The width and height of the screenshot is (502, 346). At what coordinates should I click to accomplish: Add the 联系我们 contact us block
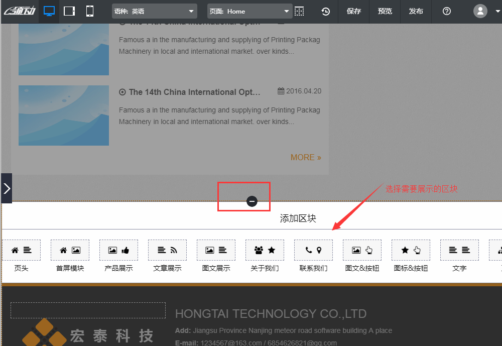(x=313, y=250)
